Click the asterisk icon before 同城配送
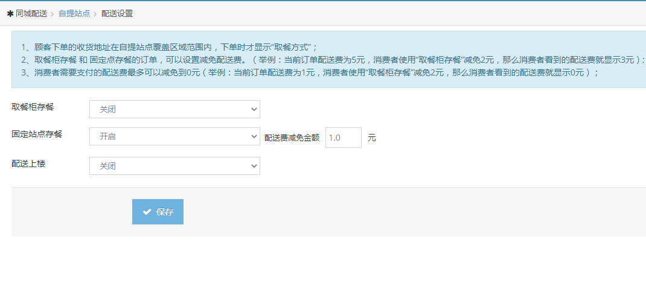The width and height of the screenshot is (646, 289). (x=10, y=13)
